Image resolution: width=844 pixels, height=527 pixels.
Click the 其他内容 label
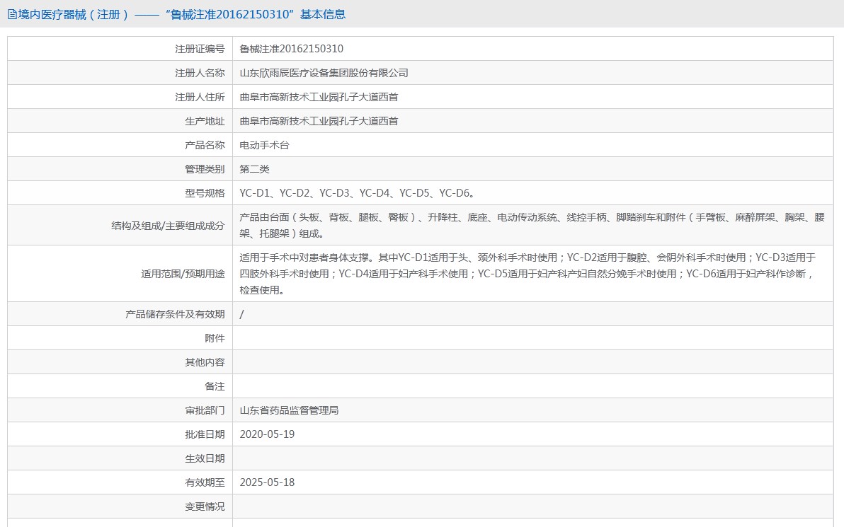tap(205, 362)
